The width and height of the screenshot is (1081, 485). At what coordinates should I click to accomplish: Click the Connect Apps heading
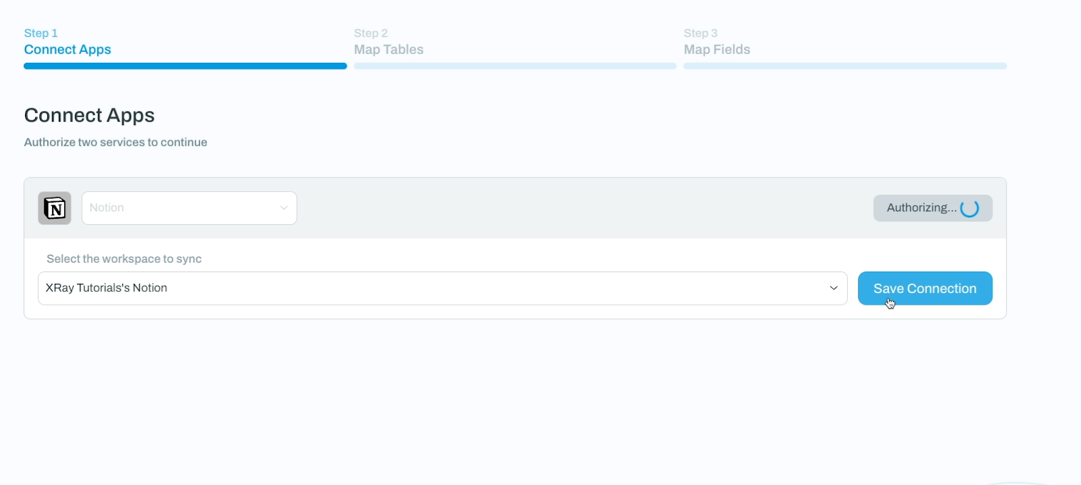[89, 116]
